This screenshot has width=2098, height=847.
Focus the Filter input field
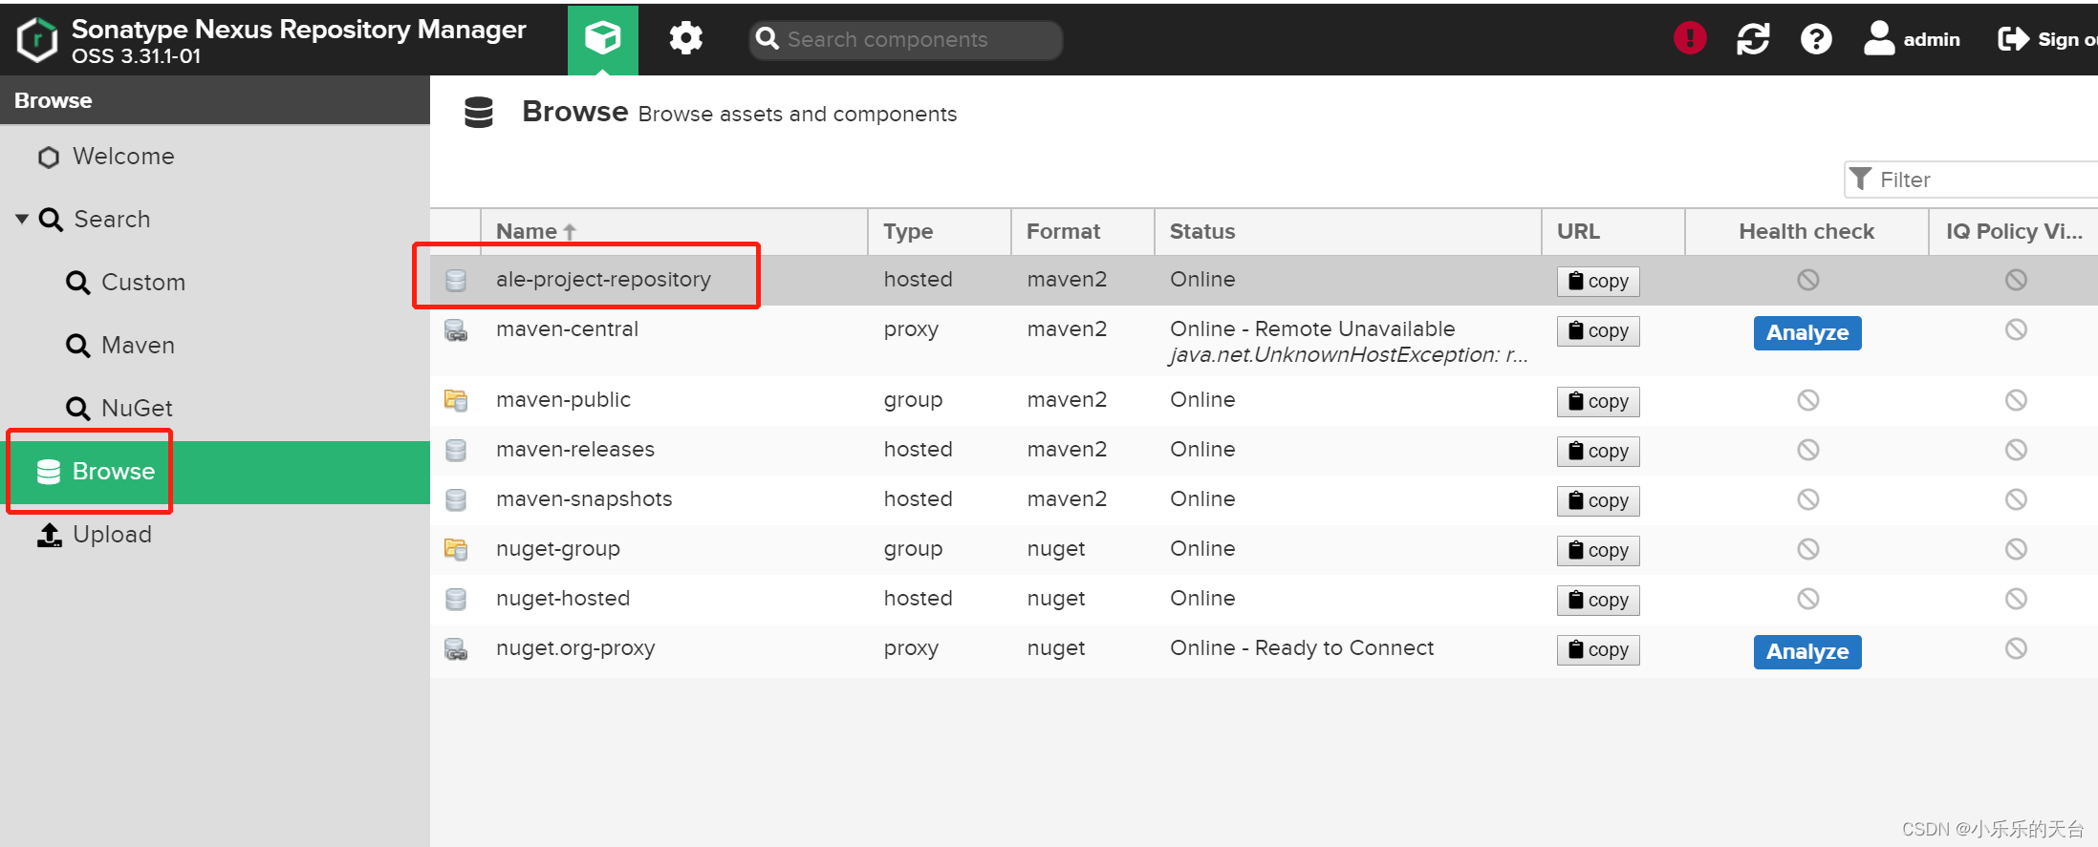(1971, 180)
